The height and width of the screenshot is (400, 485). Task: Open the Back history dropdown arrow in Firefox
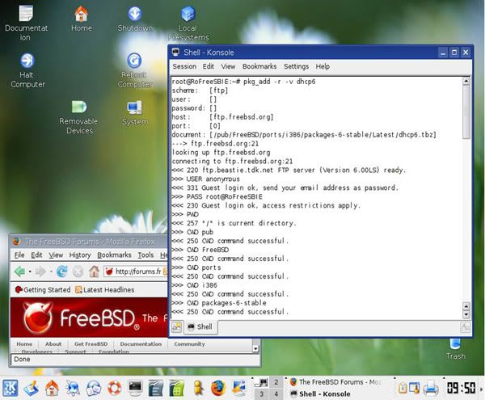[x=30, y=272]
